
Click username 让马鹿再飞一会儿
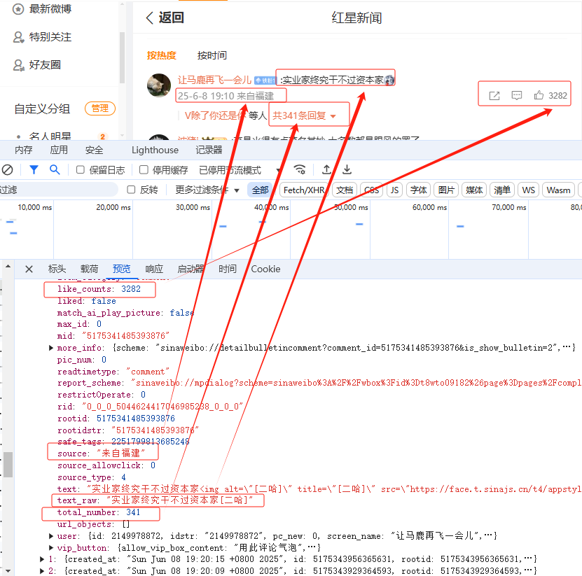pos(214,80)
